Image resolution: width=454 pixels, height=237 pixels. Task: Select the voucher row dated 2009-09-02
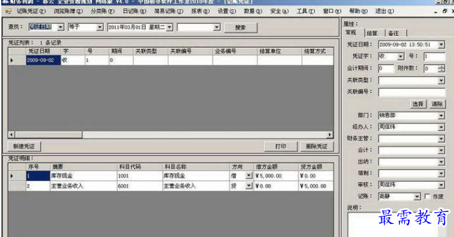(171, 60)
